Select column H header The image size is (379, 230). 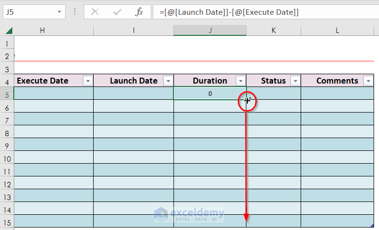coord(54,30)
